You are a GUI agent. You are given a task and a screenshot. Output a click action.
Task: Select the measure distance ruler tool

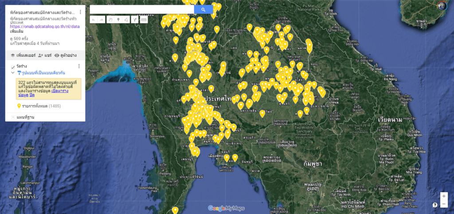click(x=144, y=20)
